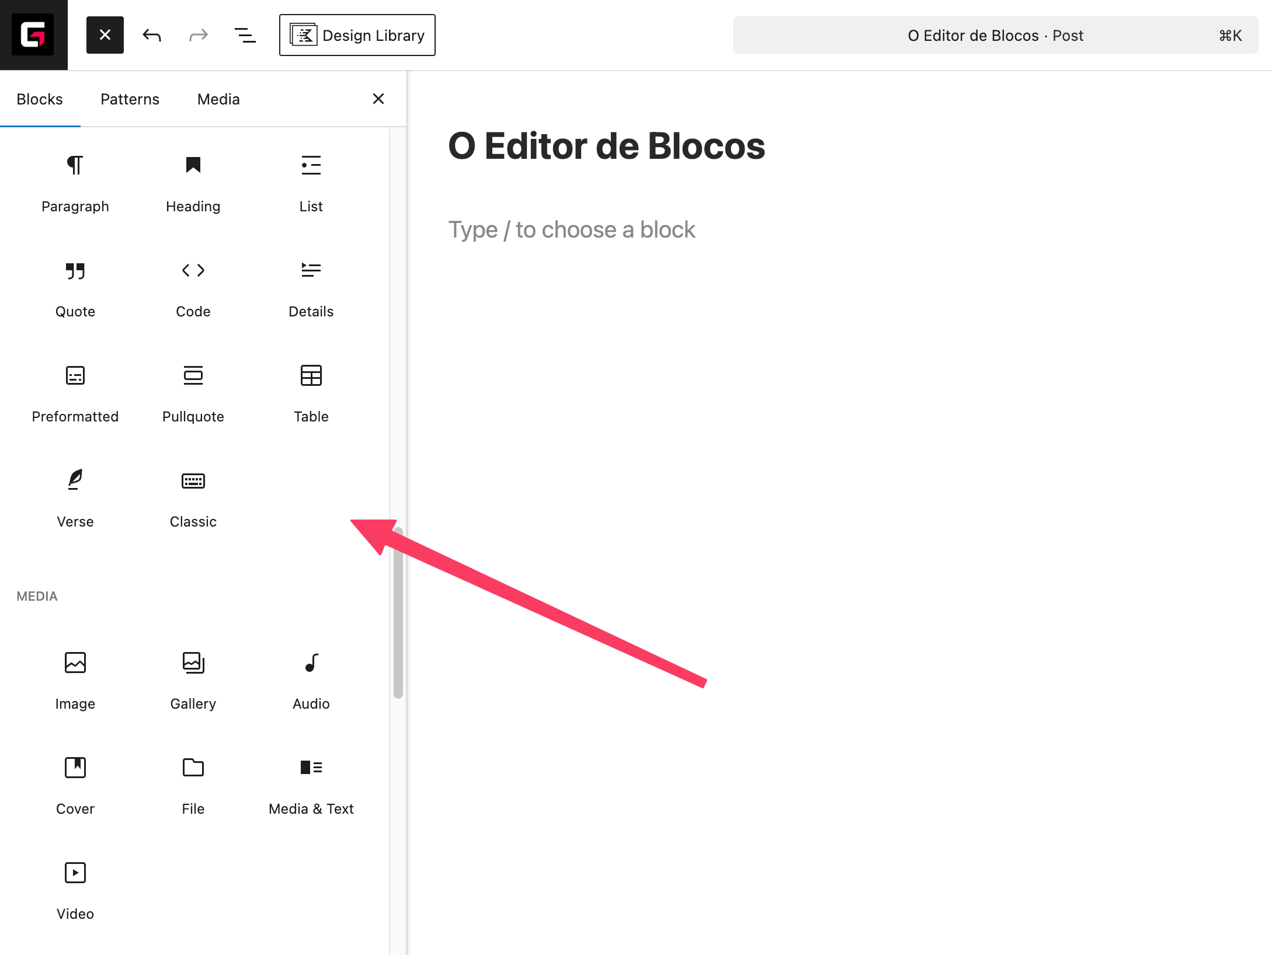
Task: Insert a Paragraph block
Action: tap(75, 181)
